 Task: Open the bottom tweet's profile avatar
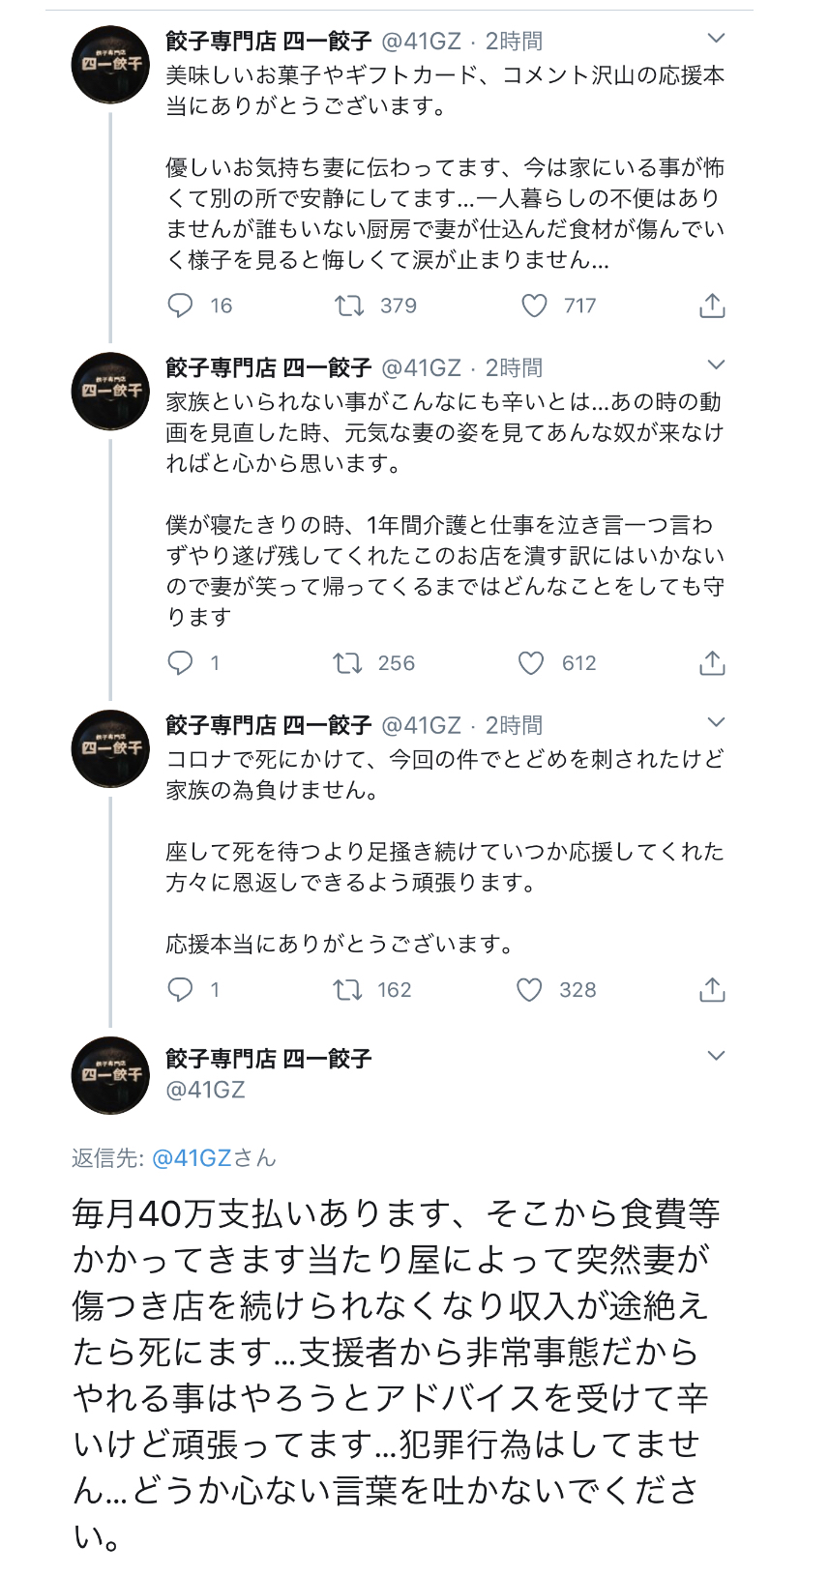[x=111, y=1074]
